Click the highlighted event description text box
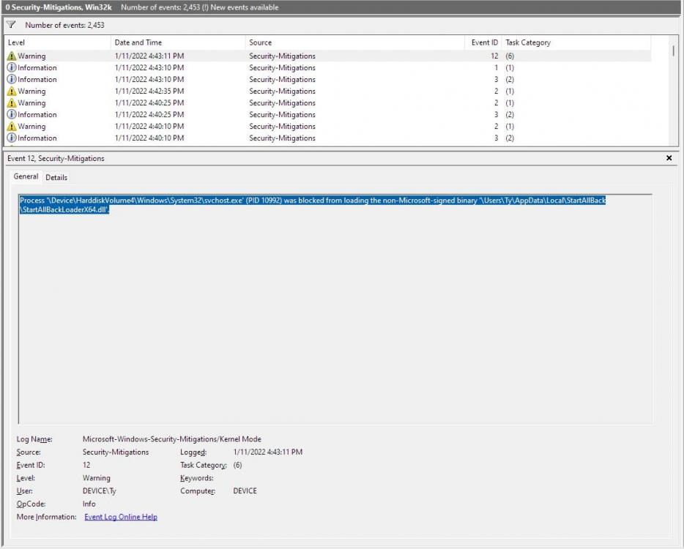The image size is (684, 549). coord(335,309)
